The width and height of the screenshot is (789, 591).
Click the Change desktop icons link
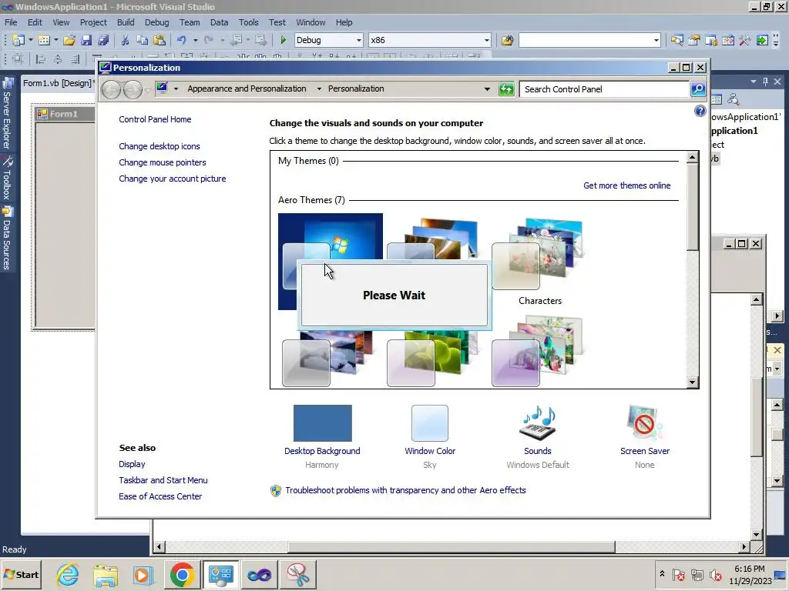click(x=159, y=146)
